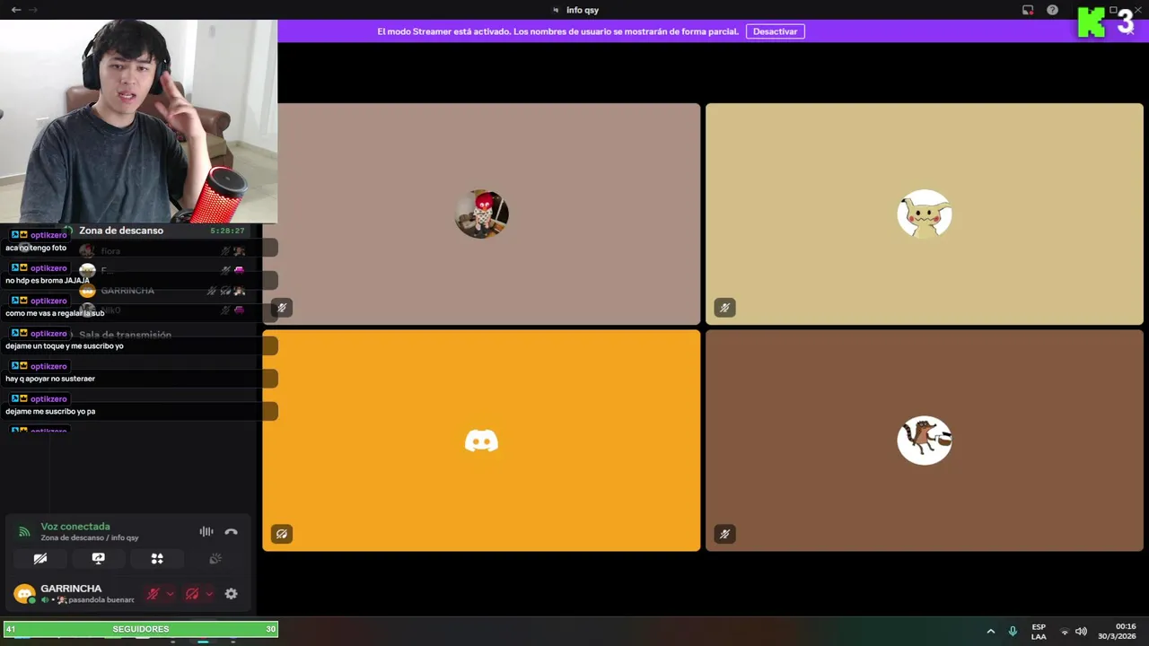Click the 5:28:27 stream timer
Image resolution: width=1149 pixels, height=646 pixels.
(227, 231)
